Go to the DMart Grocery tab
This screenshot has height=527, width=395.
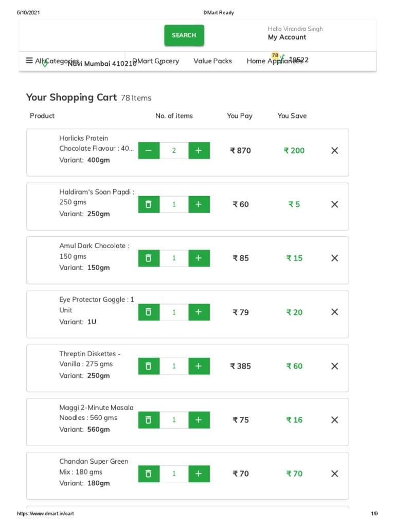[x=156, y=61]
